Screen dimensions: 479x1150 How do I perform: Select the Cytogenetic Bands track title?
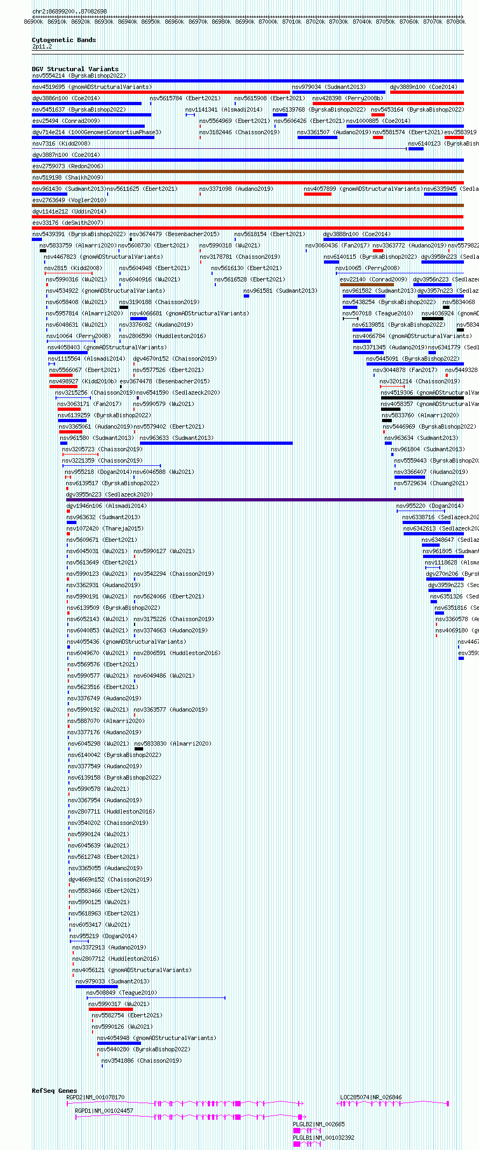click(64, 40)
